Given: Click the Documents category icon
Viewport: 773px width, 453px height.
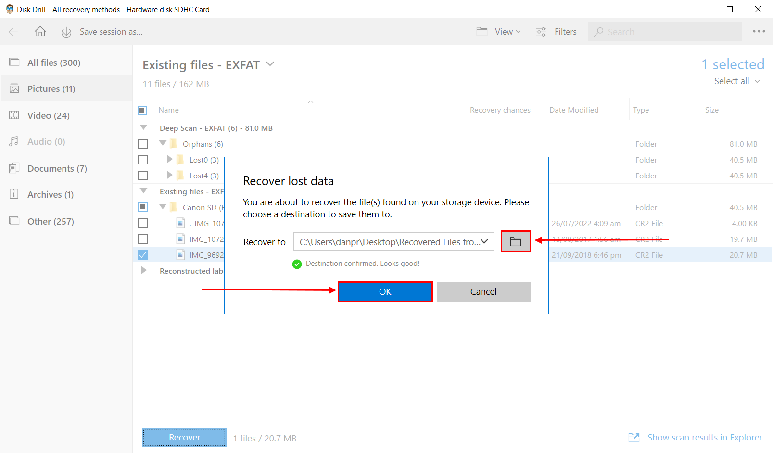Looking at the screenshot, I should click(14, 168).
